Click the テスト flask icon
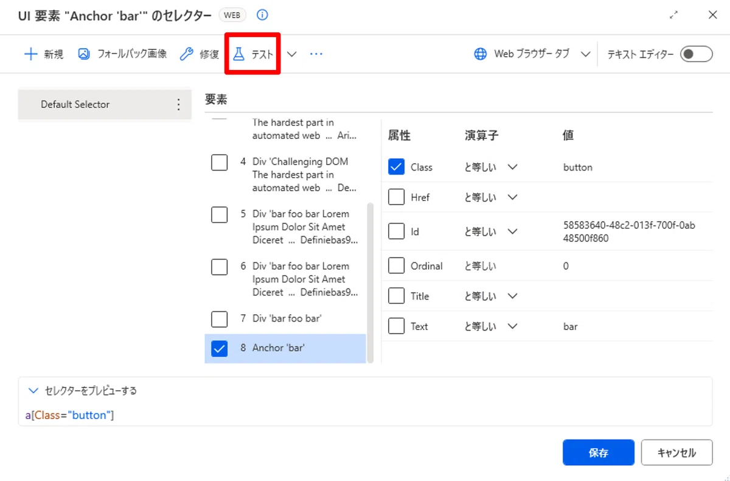Image resolution: width=730 pixels, height=481 pixels. coord(238,54)
